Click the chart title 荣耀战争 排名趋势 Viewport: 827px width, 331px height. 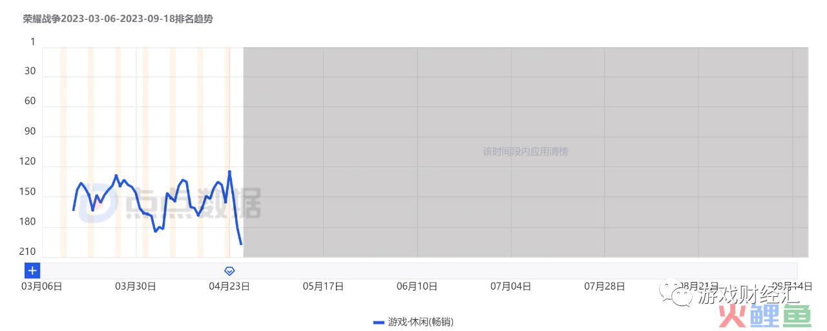pyautogui.click(x=118, y=19)
